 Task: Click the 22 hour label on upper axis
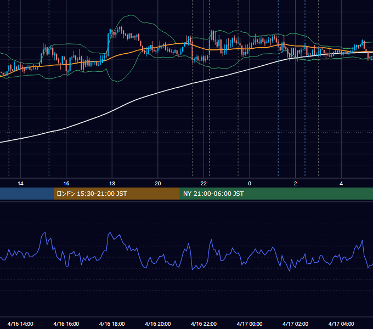click(204, 184)
